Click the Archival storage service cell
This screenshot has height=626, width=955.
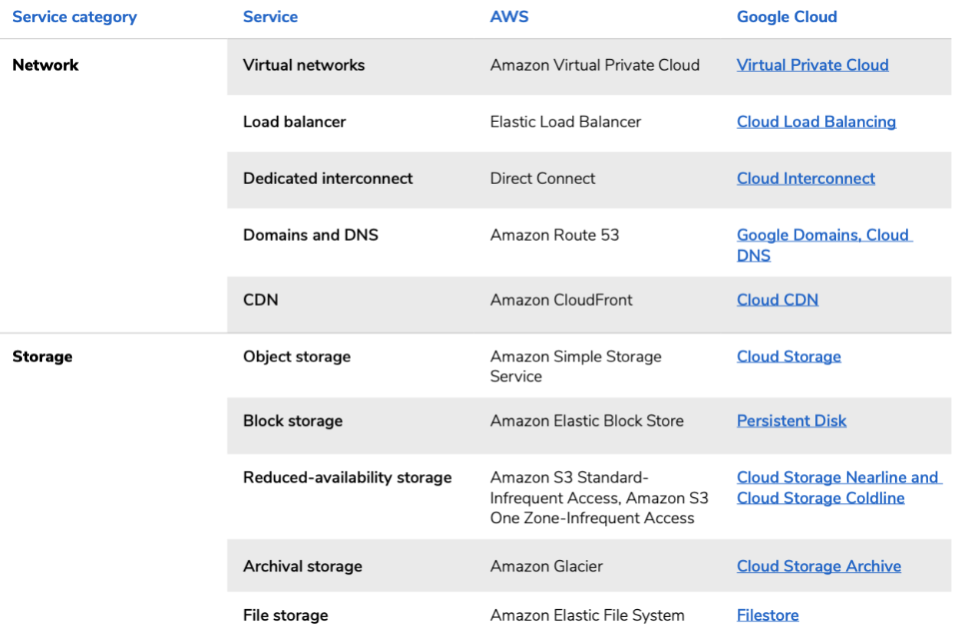pos(302,567)
